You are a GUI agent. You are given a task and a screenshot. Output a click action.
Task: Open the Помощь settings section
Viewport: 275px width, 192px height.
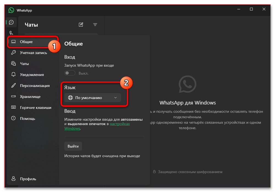pos(33,118)
